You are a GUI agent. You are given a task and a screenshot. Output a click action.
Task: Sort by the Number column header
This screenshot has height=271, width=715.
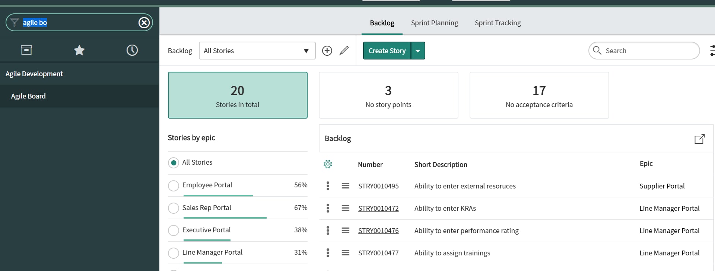click(x=370, y=164)
